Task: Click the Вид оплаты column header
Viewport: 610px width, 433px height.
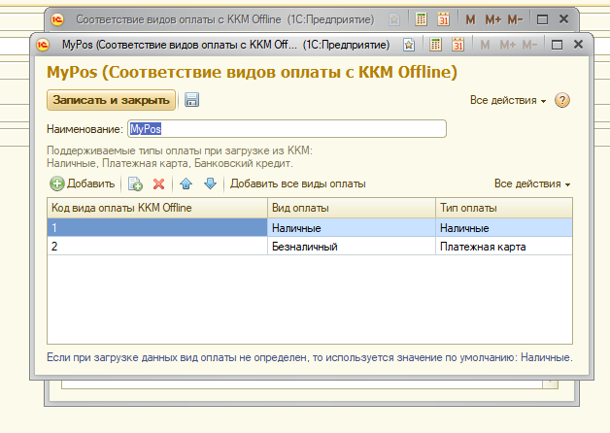Action: [352, 208]
